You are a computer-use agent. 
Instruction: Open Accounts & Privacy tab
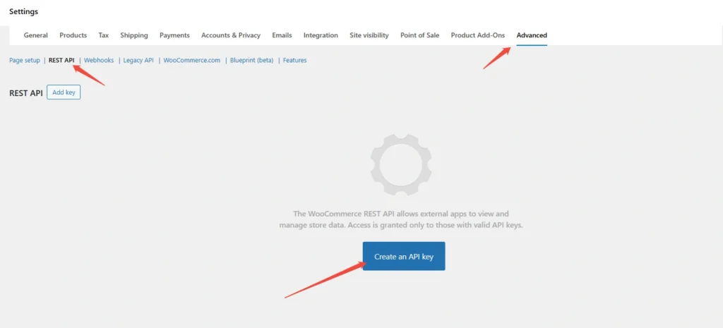click(x=231, y=35)
